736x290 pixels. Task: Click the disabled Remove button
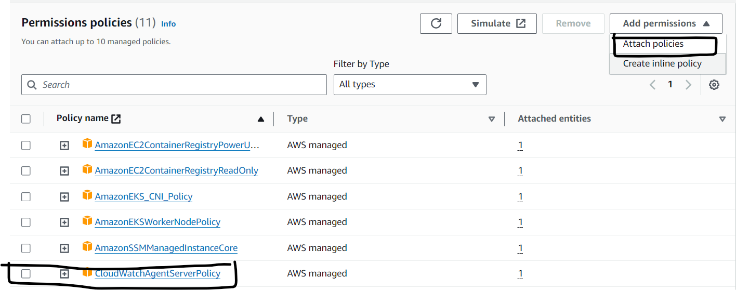[x=573, y=23]
